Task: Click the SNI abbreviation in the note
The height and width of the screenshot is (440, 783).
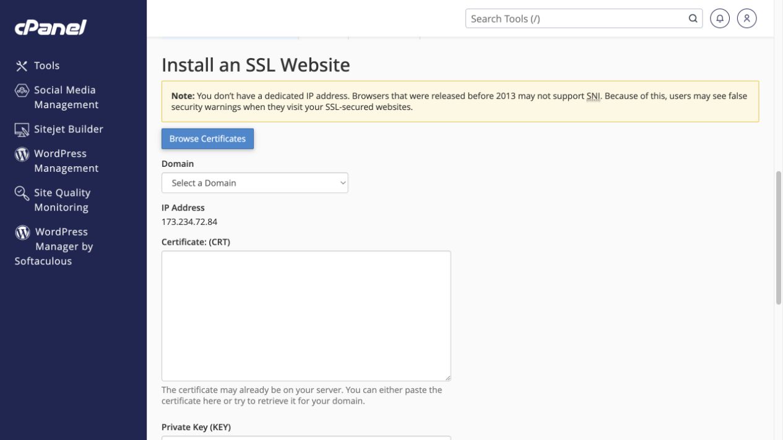Action: click(594, 96)
